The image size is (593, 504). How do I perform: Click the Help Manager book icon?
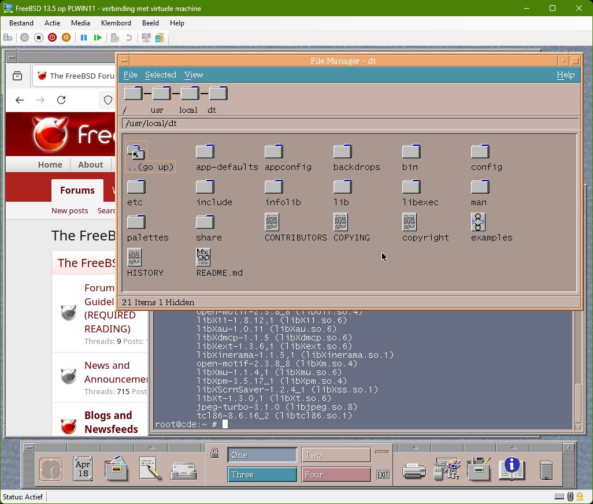click(511, 469)
